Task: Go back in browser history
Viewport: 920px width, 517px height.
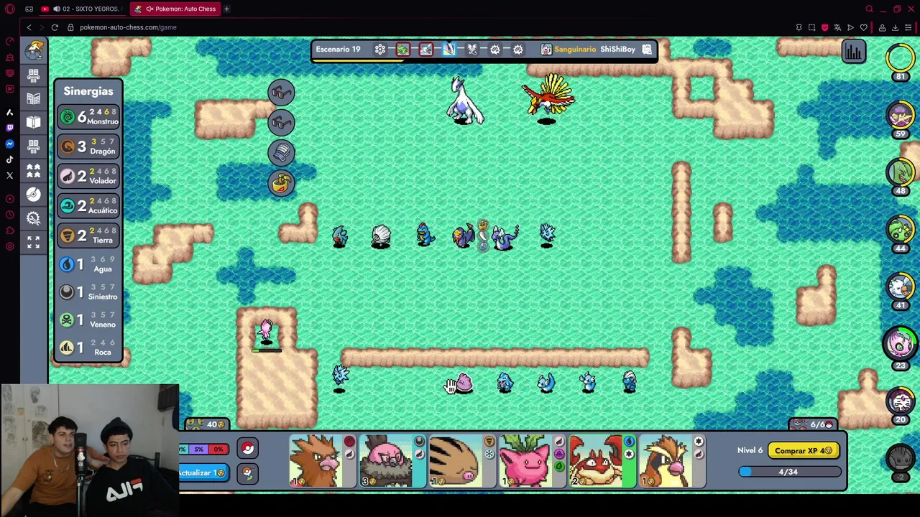Action: click(x=29, y=27)
